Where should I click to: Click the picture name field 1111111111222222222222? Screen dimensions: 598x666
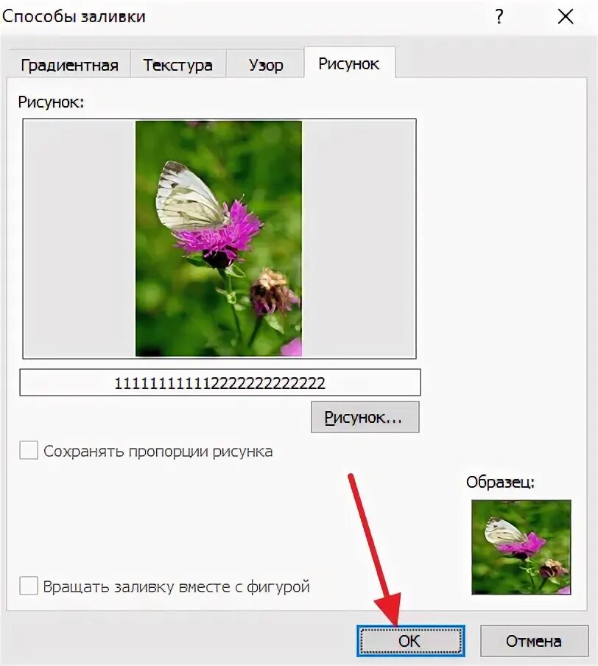pos(220,382)
